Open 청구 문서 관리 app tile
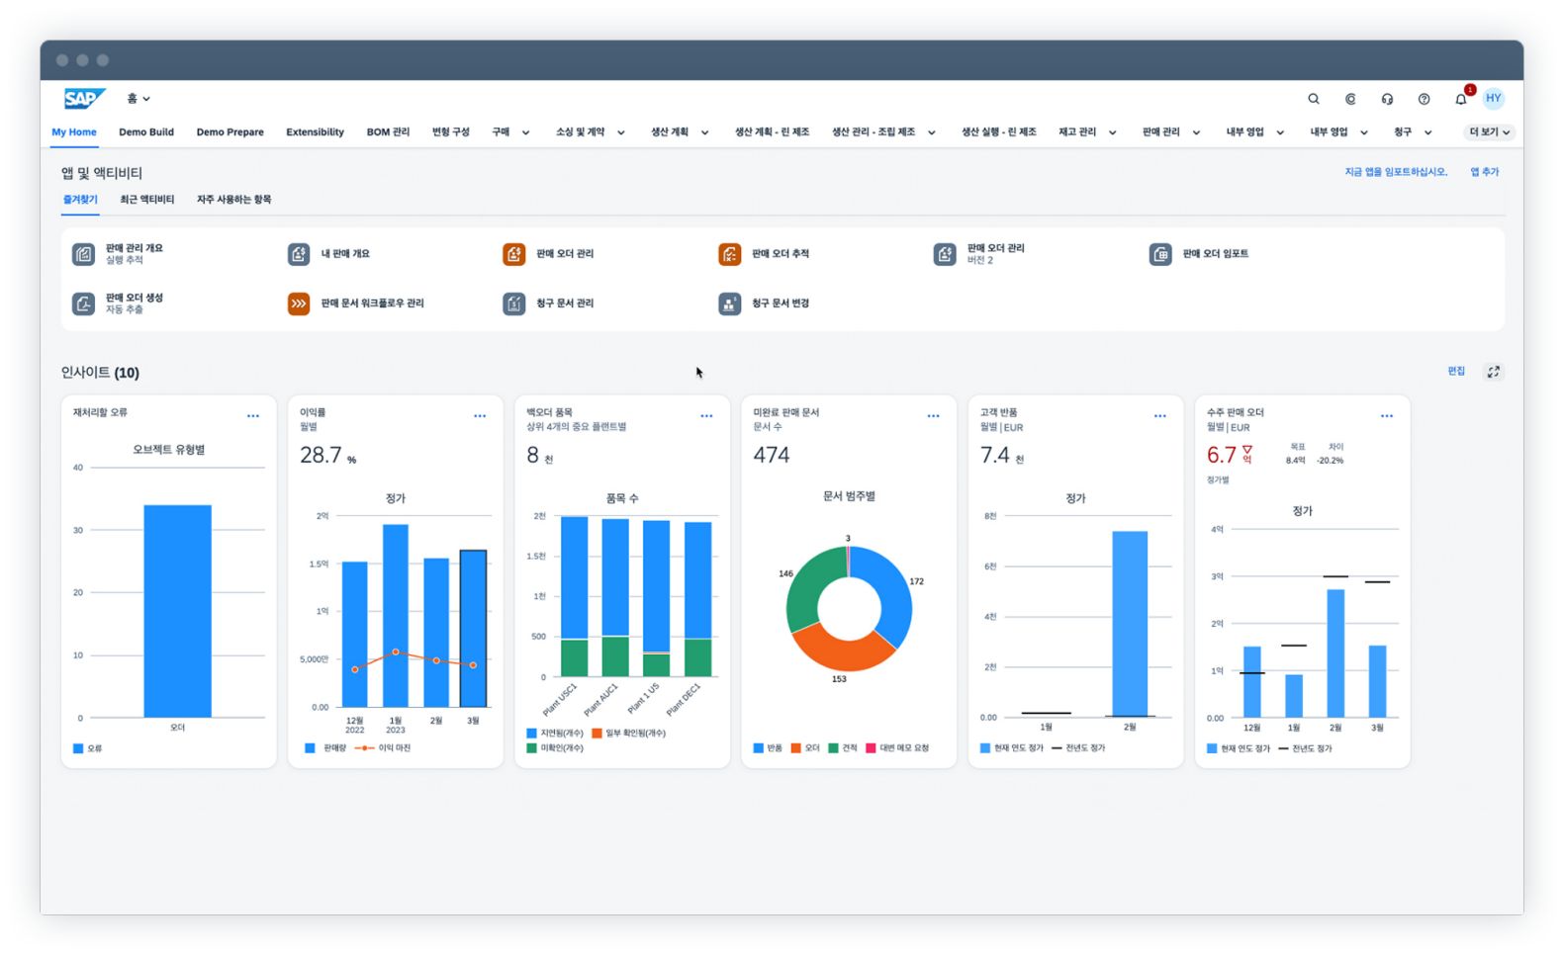This screenshot has width=1564, height=955. (x=549, y=304)
